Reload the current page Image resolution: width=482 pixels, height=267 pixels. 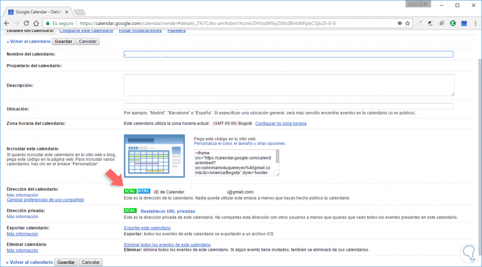(27, 23)
